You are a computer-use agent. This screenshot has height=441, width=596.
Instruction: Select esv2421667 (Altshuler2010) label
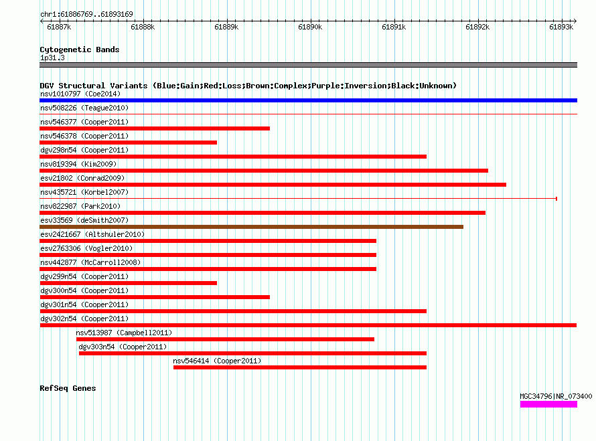(92, 234)
